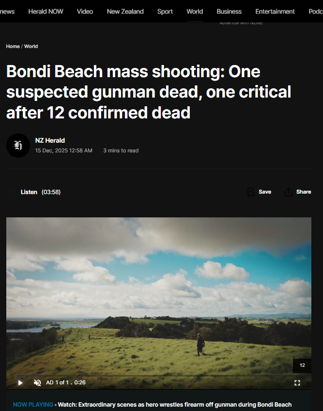Screen dimensions: 323x411
Task: Open the Entertainment section
Action: pyautogui.click(x=275, y=12)
